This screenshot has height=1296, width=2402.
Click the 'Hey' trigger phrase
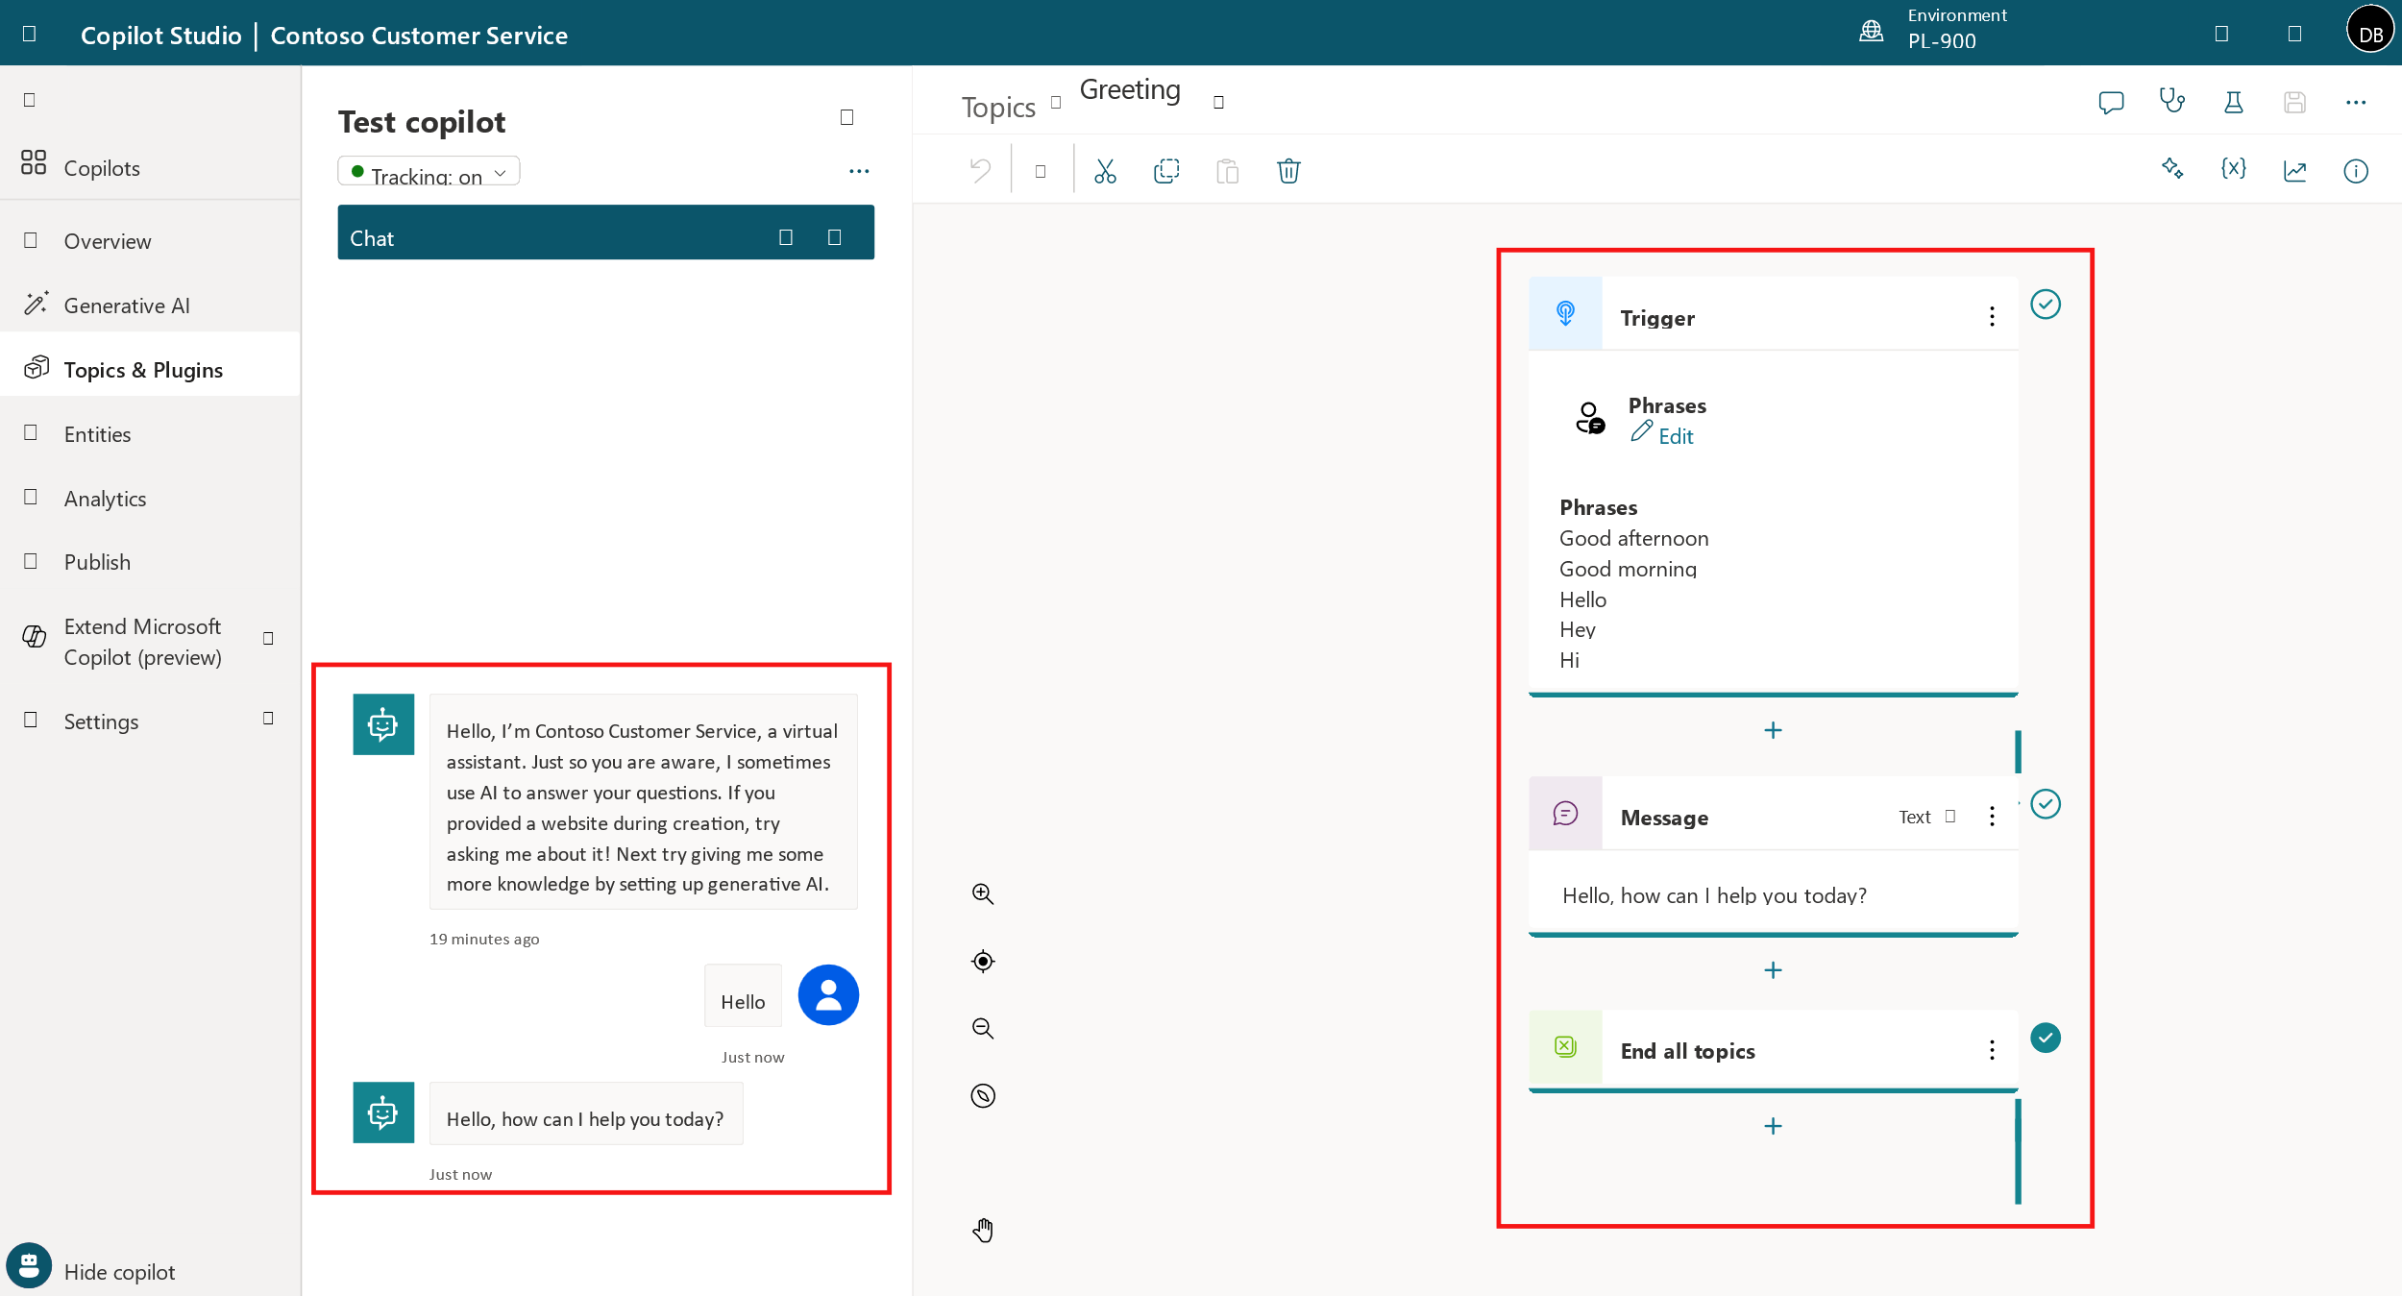[1577, 630]
